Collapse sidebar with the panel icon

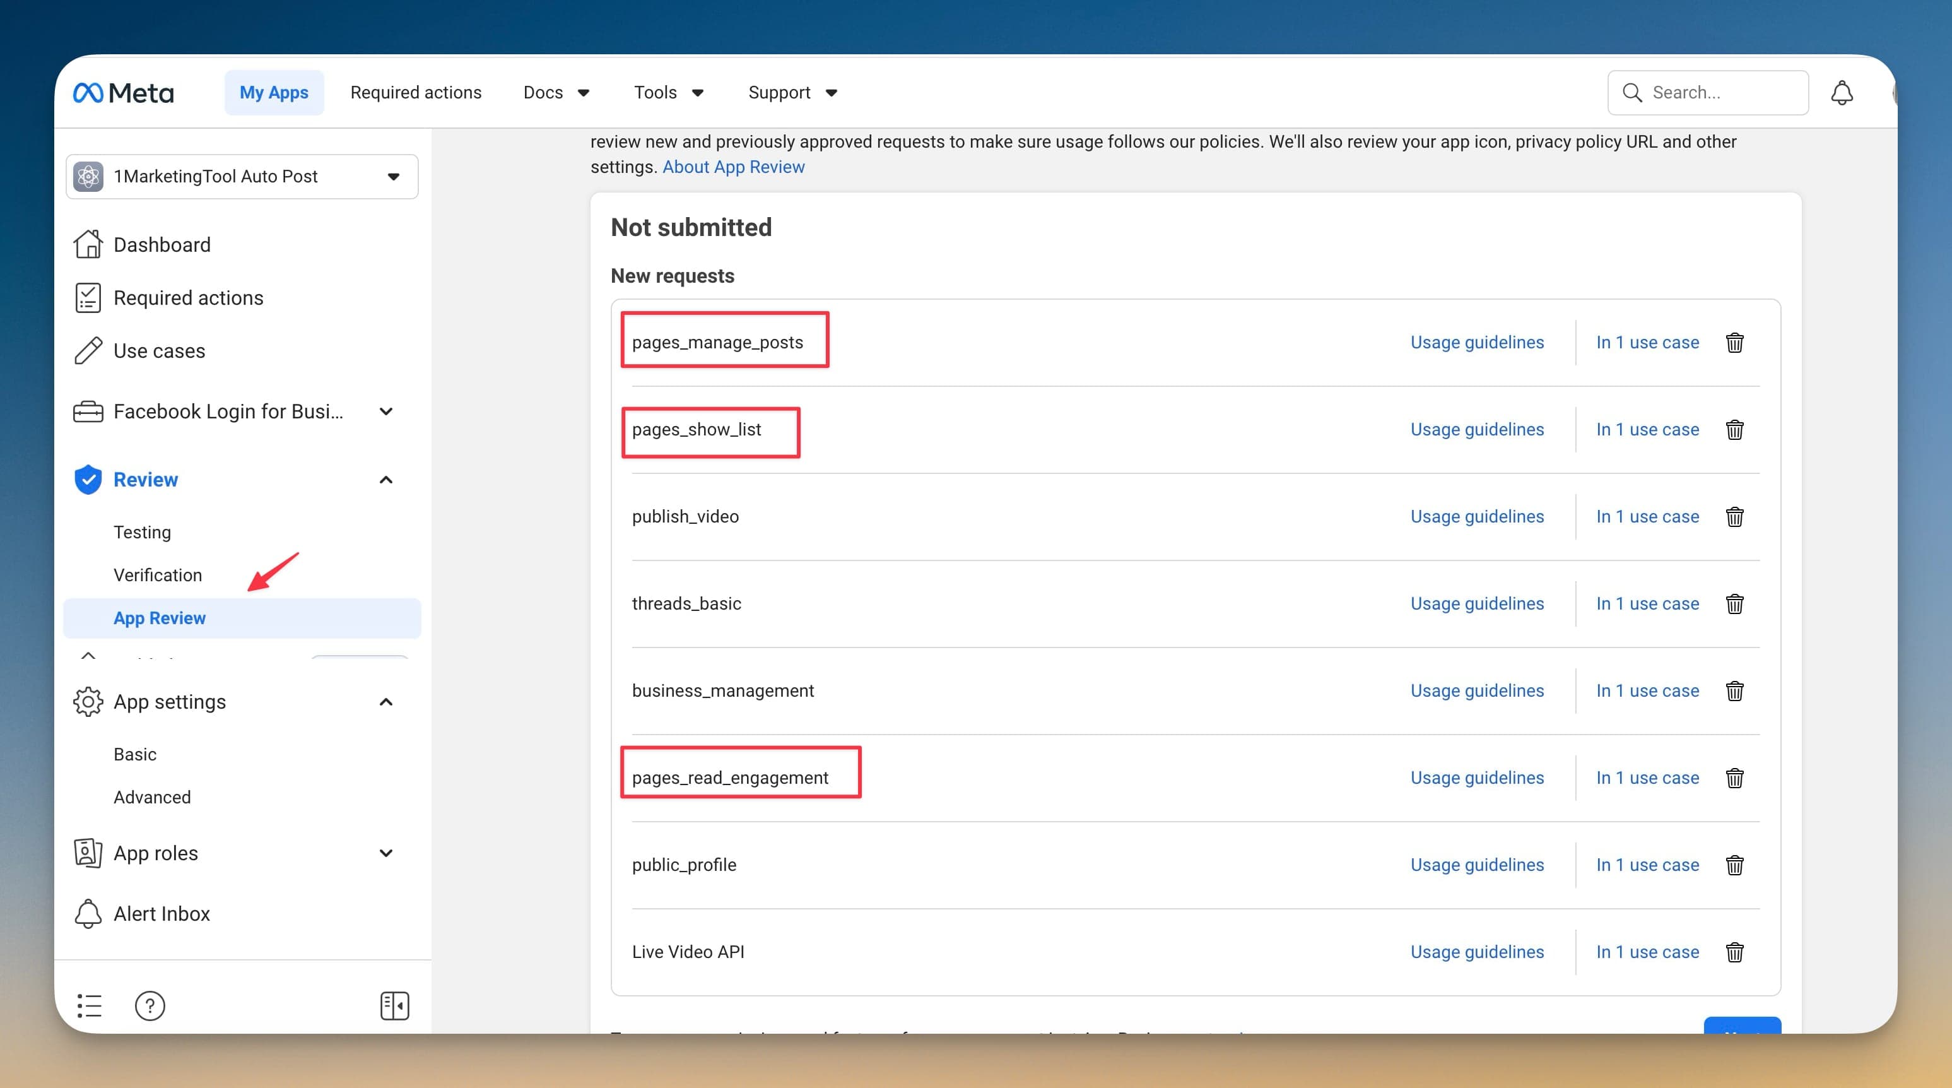coord(394,1005)
